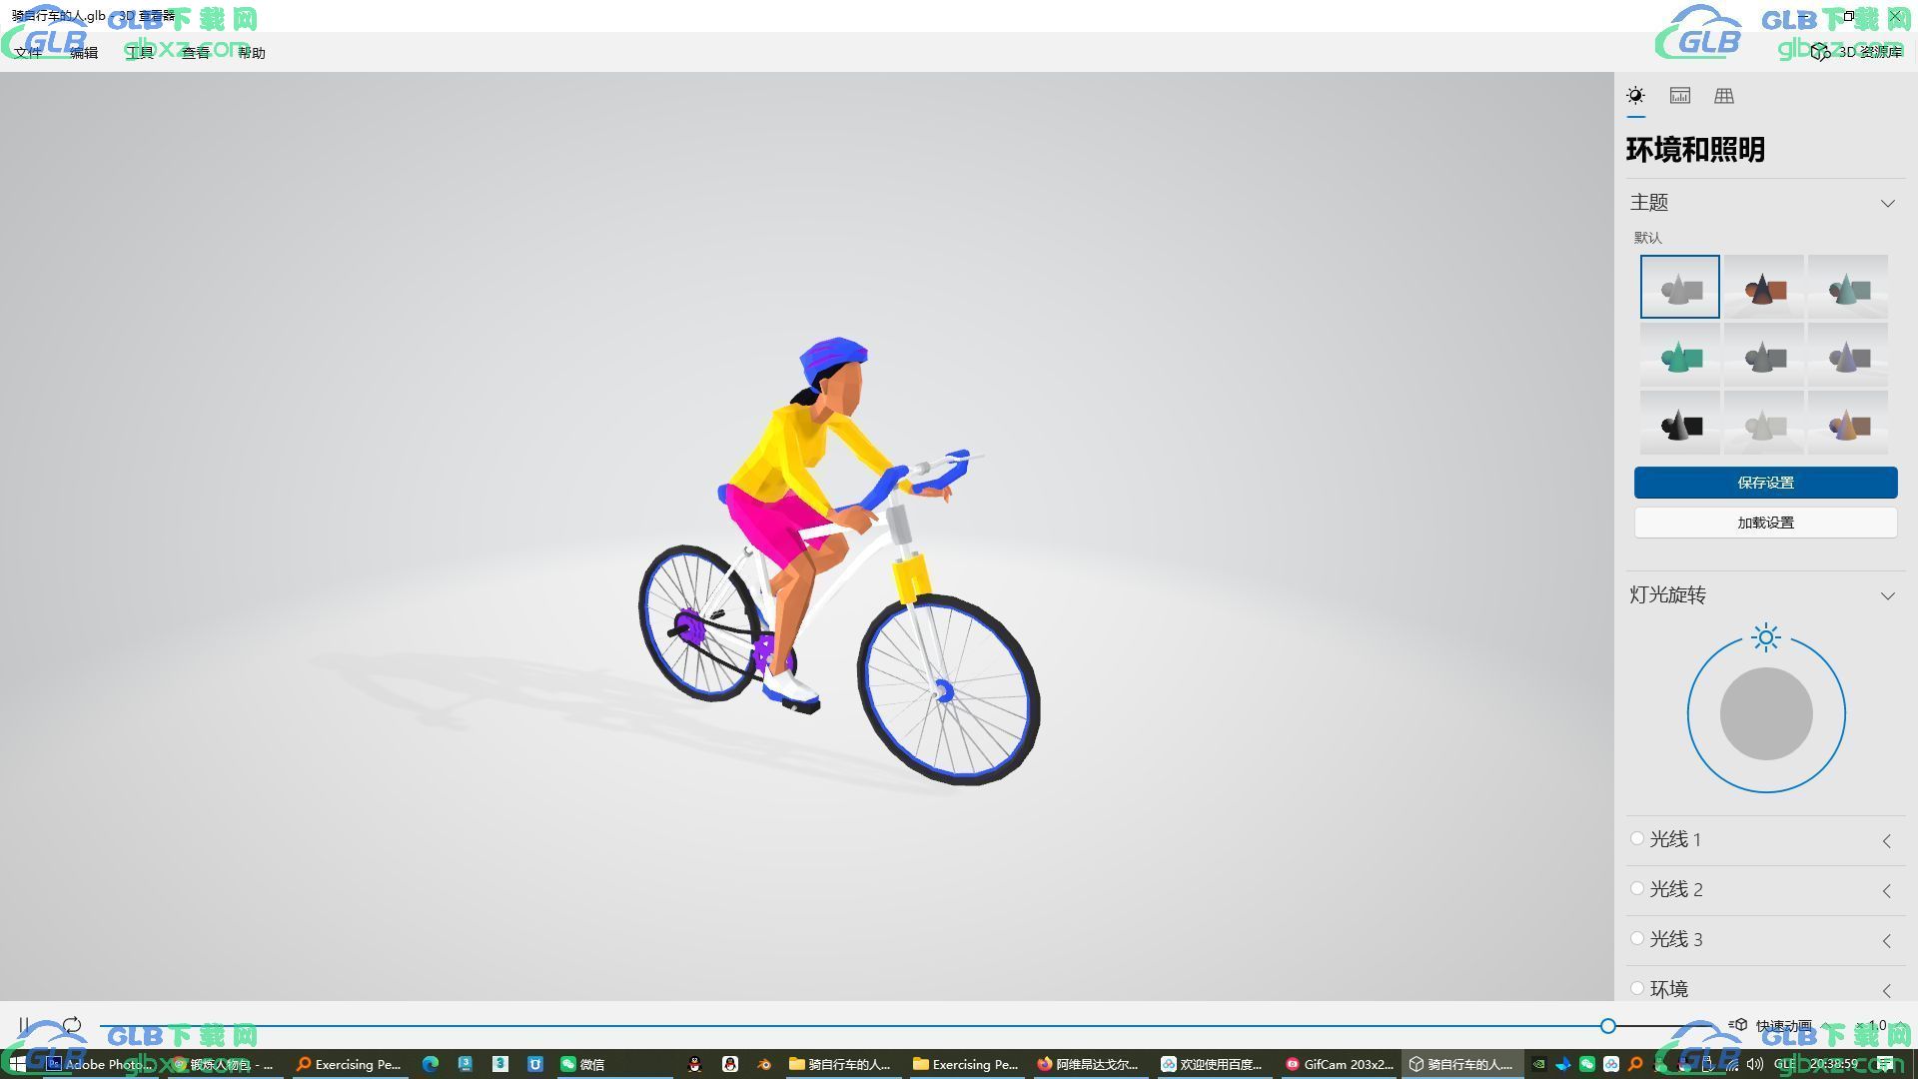Open the File (文件) menu
This screenshot has height=1079, width=1918.
tap(28, 53)
